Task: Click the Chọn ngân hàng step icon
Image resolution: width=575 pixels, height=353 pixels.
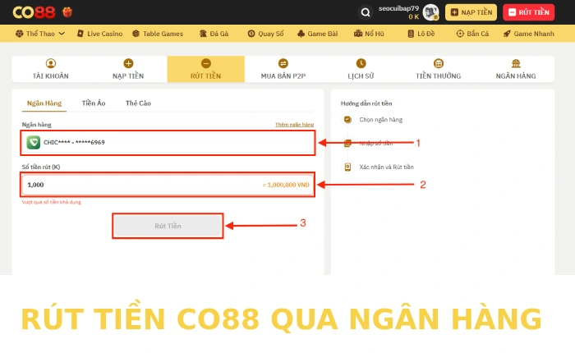Action: click(347, 120)
